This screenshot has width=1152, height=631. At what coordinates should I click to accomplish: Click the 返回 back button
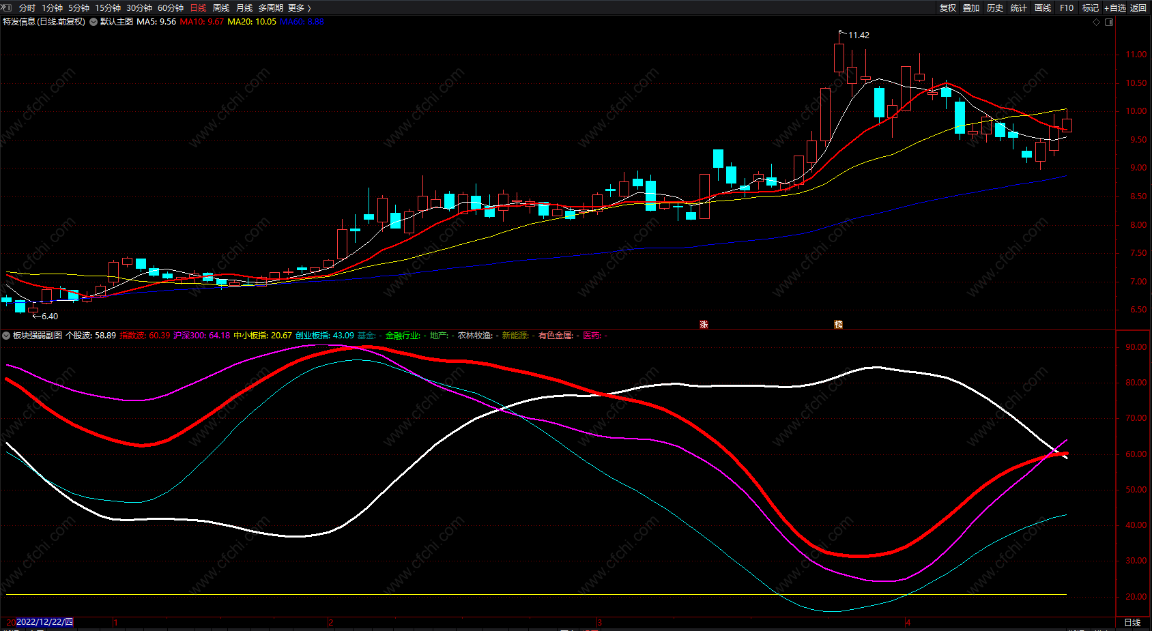coord(1138,8)
